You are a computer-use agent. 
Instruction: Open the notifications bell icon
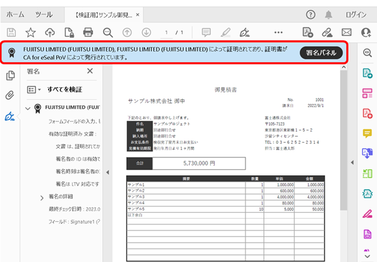coord(328,15)
